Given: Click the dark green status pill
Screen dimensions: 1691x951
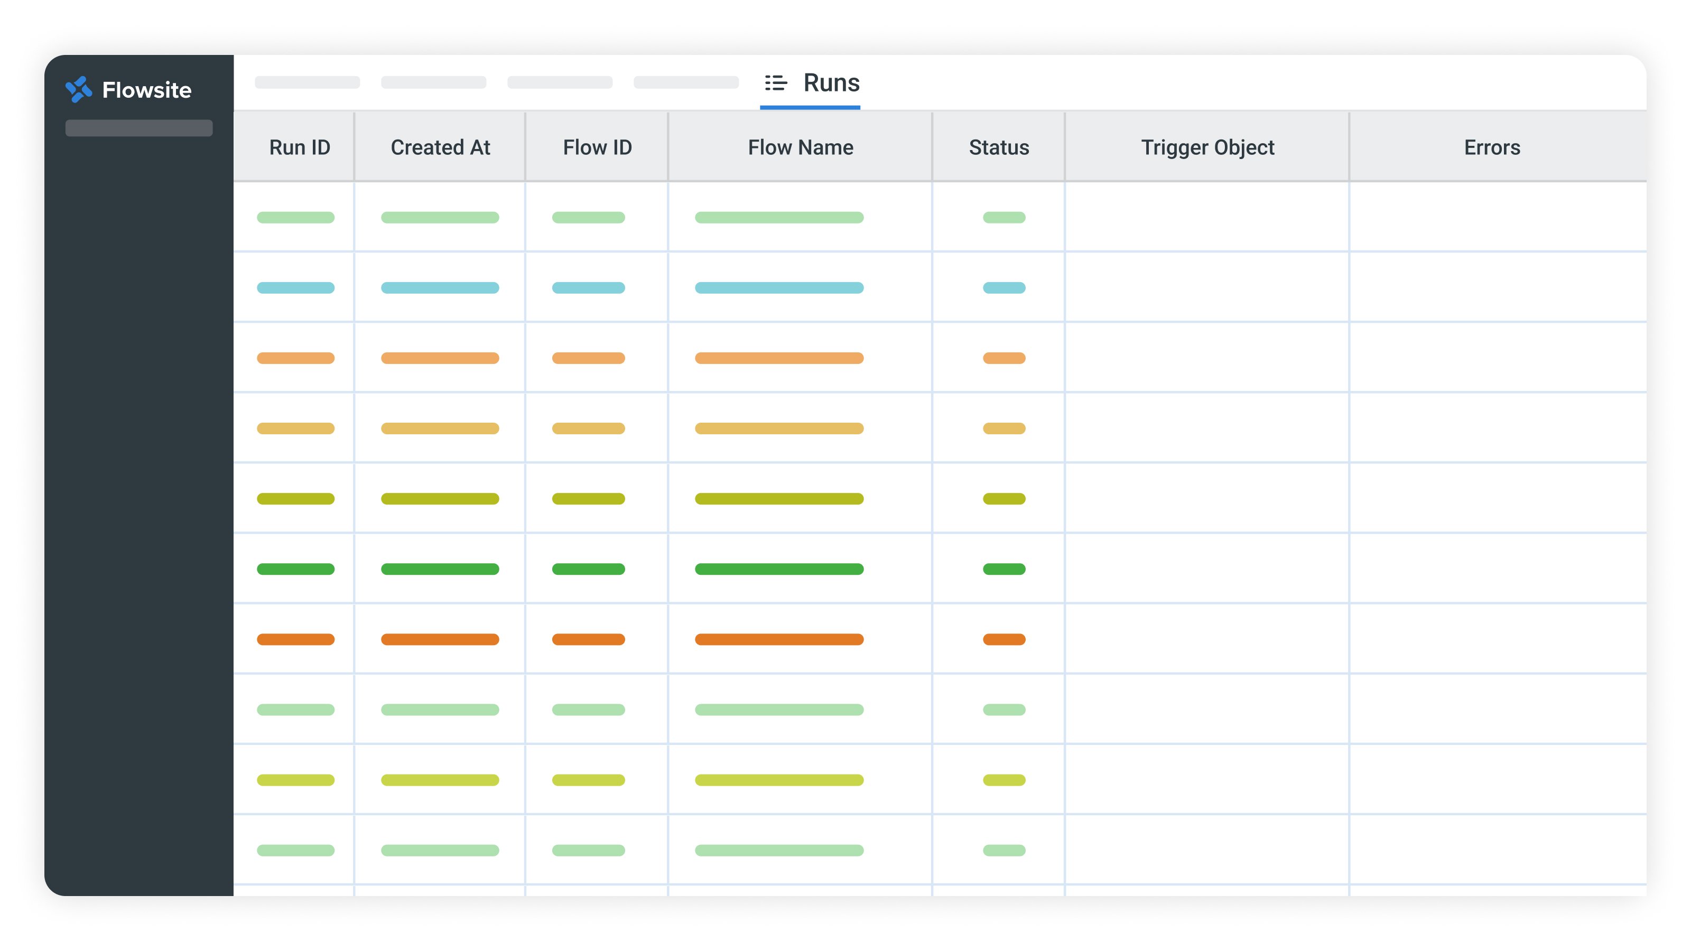Looking at the screenshot, I should 1004,569.
